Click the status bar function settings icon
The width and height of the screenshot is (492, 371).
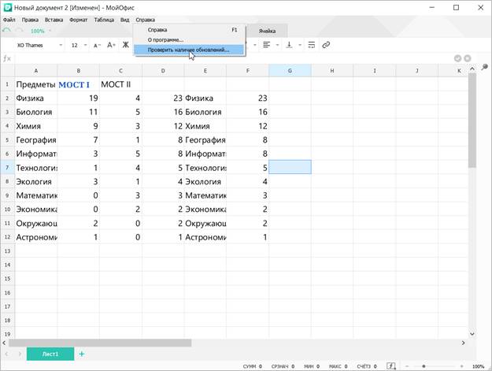tap(392, 366)
